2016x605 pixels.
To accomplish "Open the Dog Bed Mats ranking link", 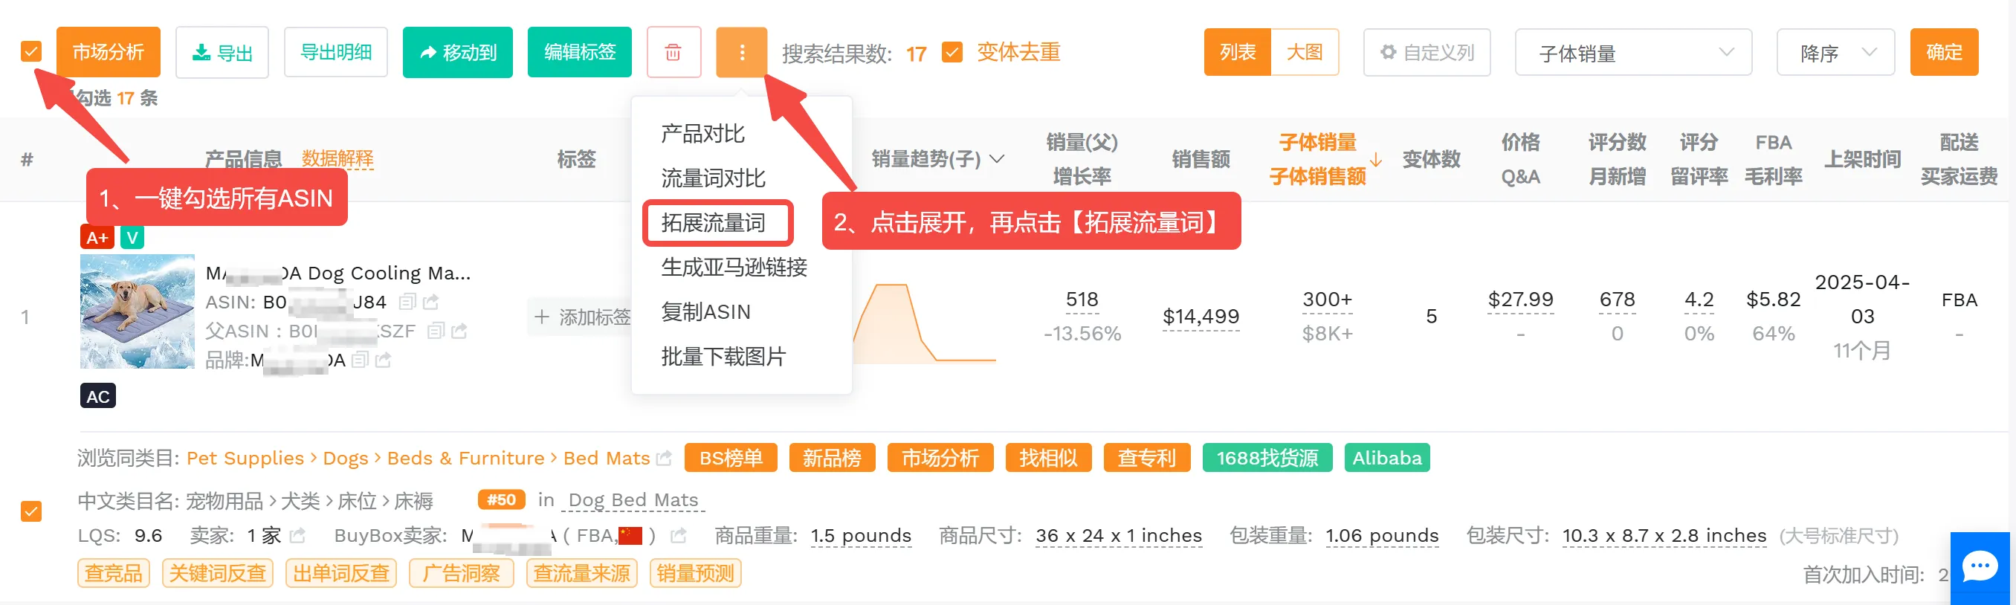I will coord(633,500).
